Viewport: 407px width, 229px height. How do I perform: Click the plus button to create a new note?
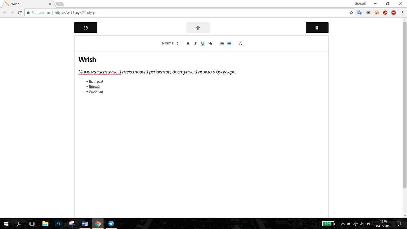pos(198,27)
